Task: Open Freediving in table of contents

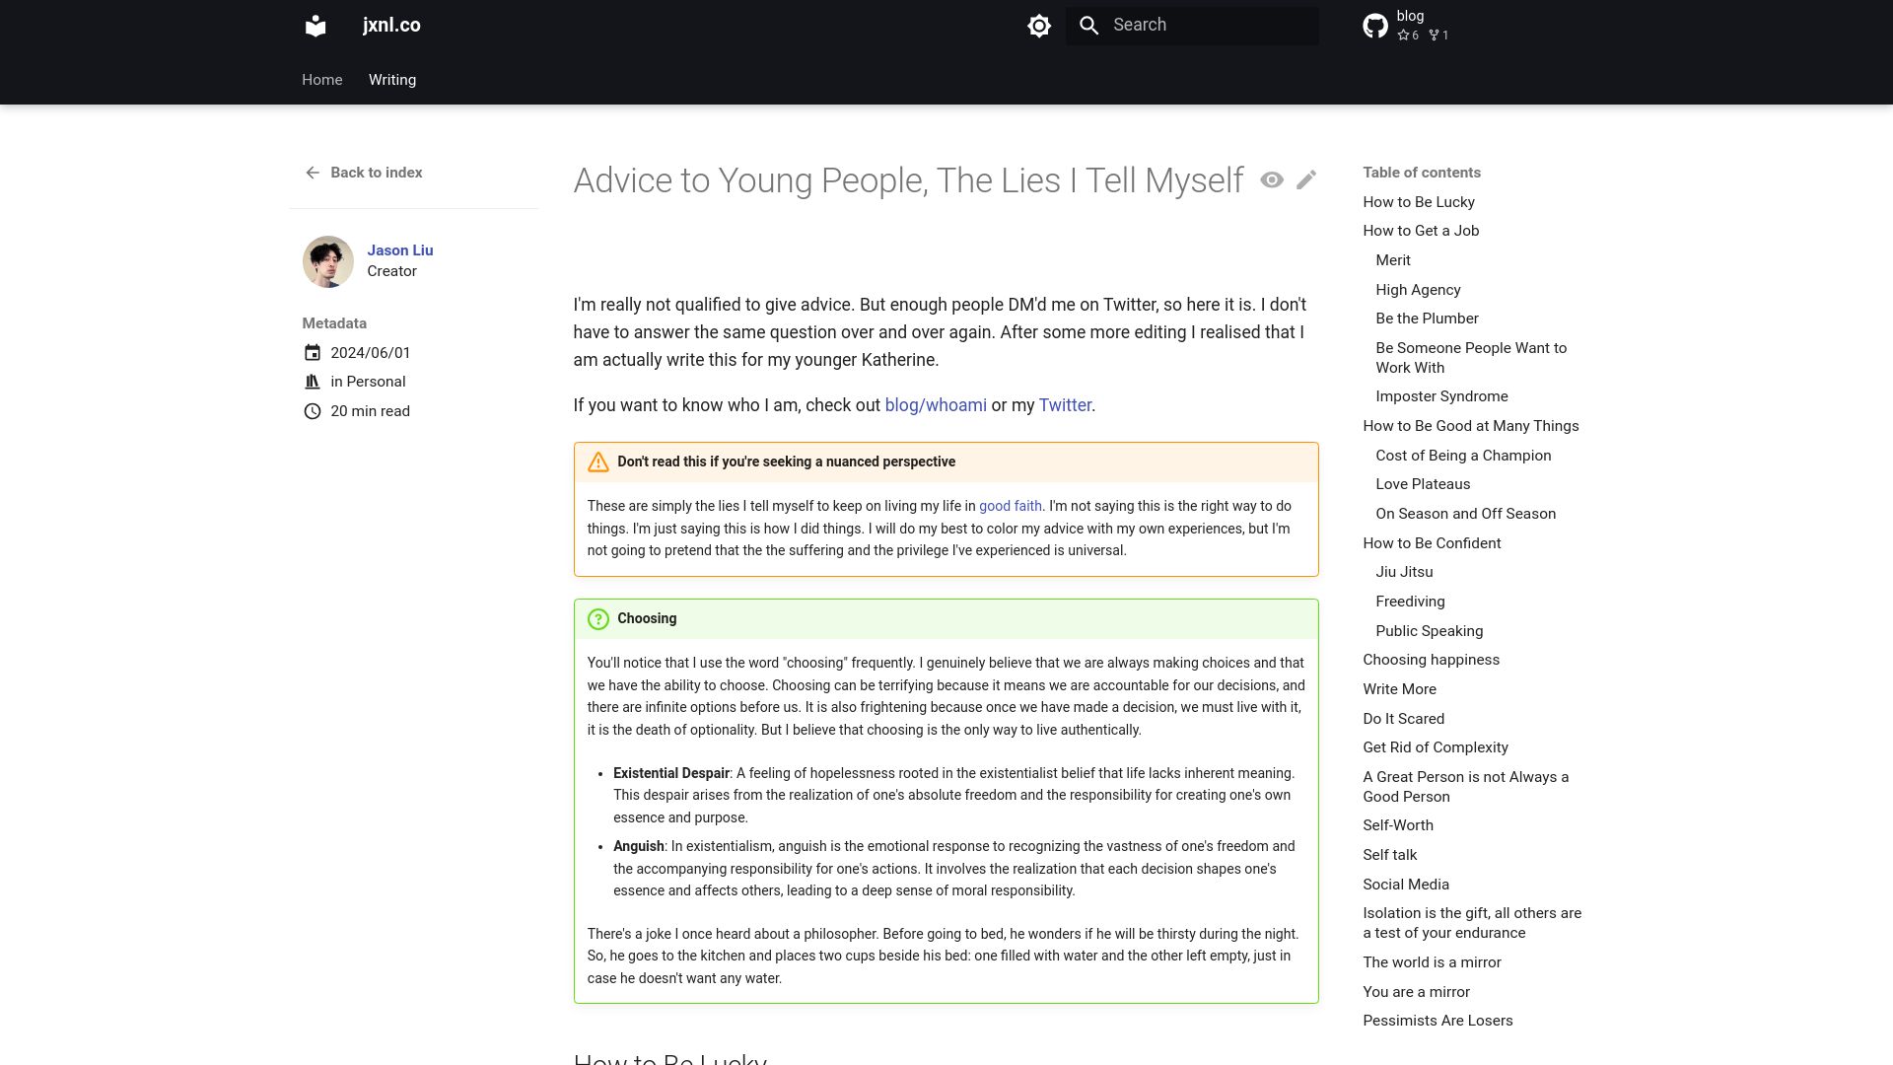Action: point(1410,602)
